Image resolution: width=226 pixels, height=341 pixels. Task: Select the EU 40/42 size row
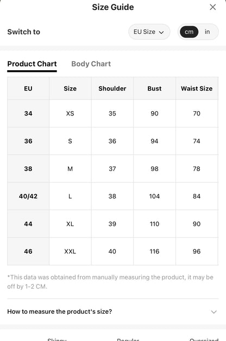(x=113, y=196)
